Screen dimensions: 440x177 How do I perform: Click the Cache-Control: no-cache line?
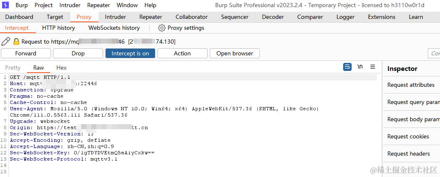click(x=48, y=102)
